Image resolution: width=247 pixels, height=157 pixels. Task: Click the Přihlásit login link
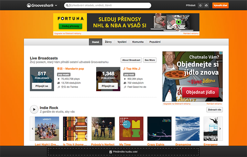[x=191, y=5]
